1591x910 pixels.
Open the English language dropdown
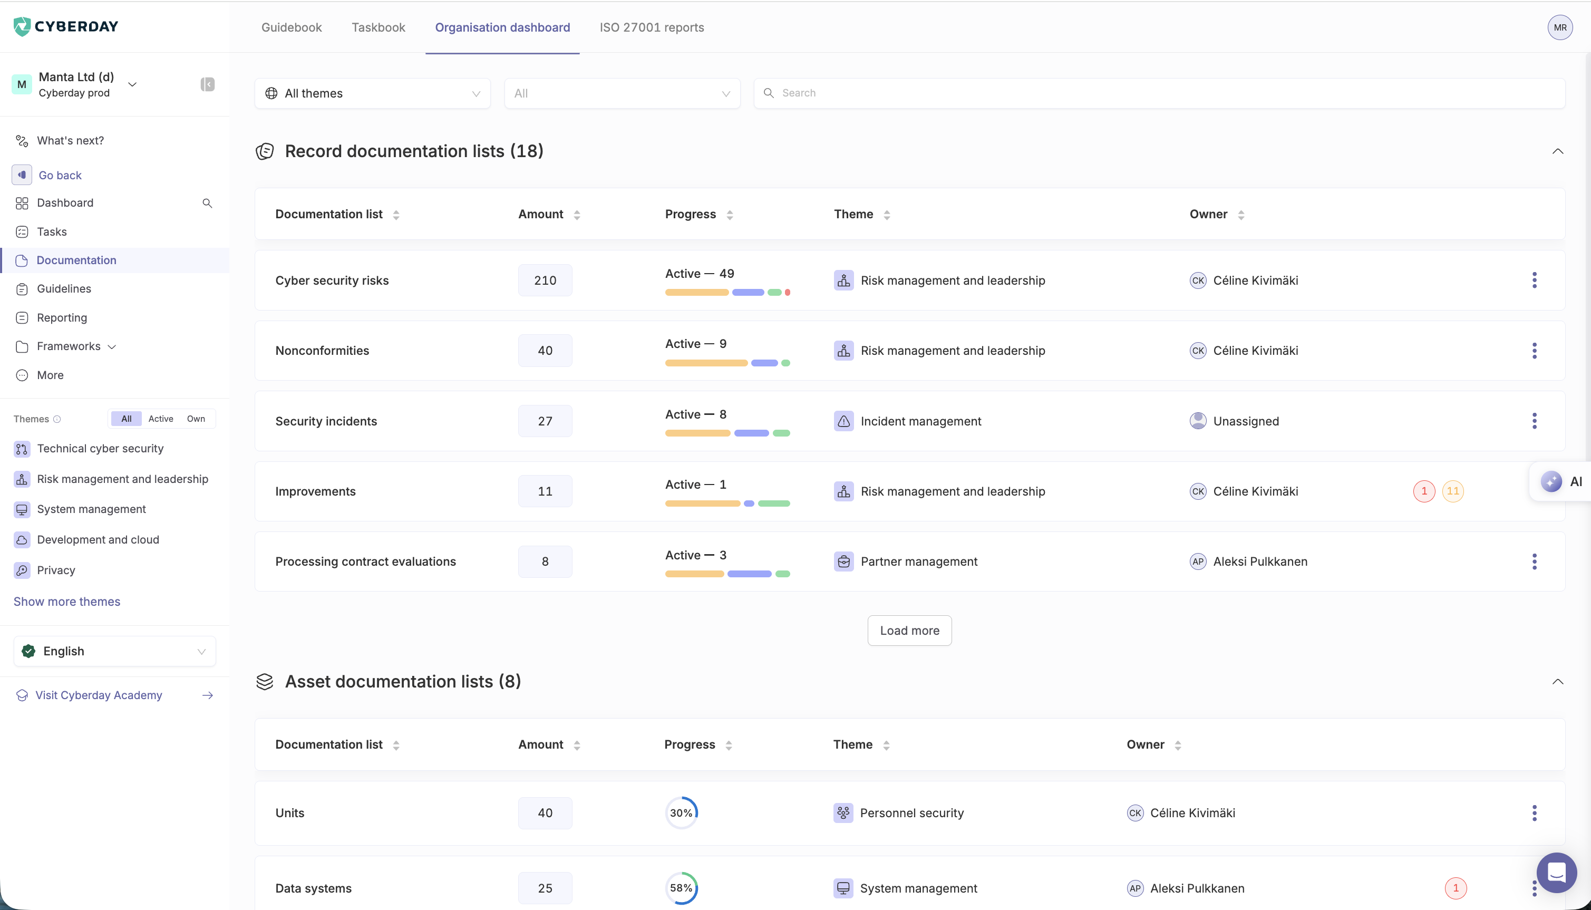(x=115, y=651)
